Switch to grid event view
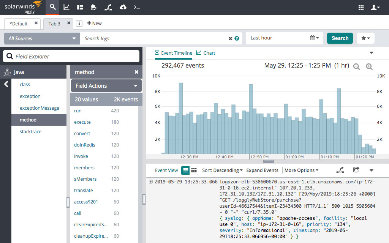This screenshot has width=389, height=243. (194, 170)
